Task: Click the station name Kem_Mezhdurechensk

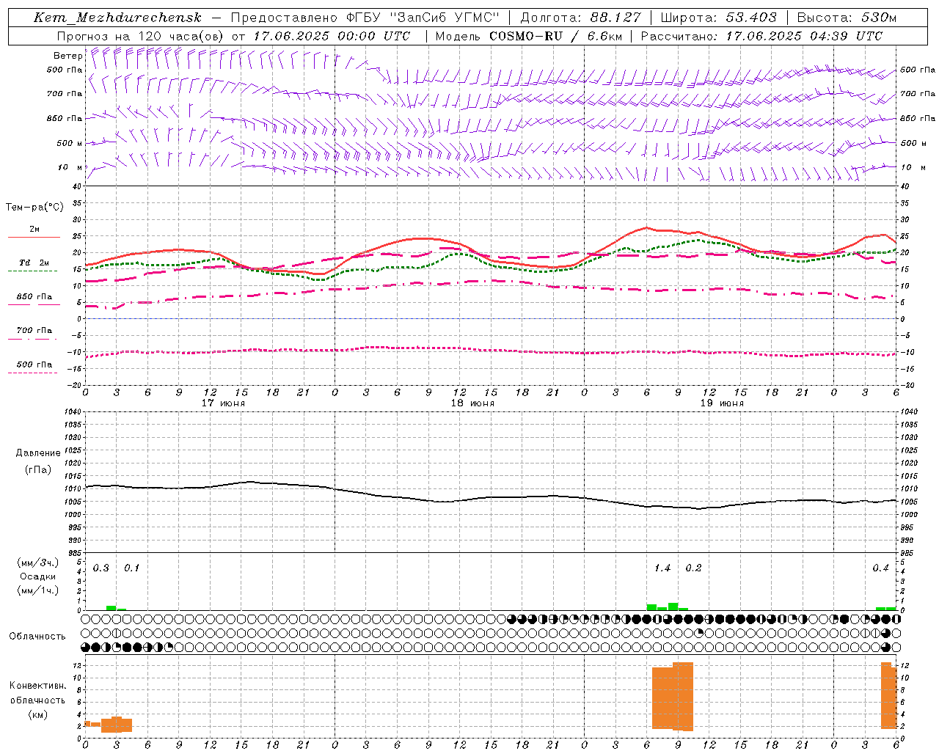Action: (x=117, y=18)
